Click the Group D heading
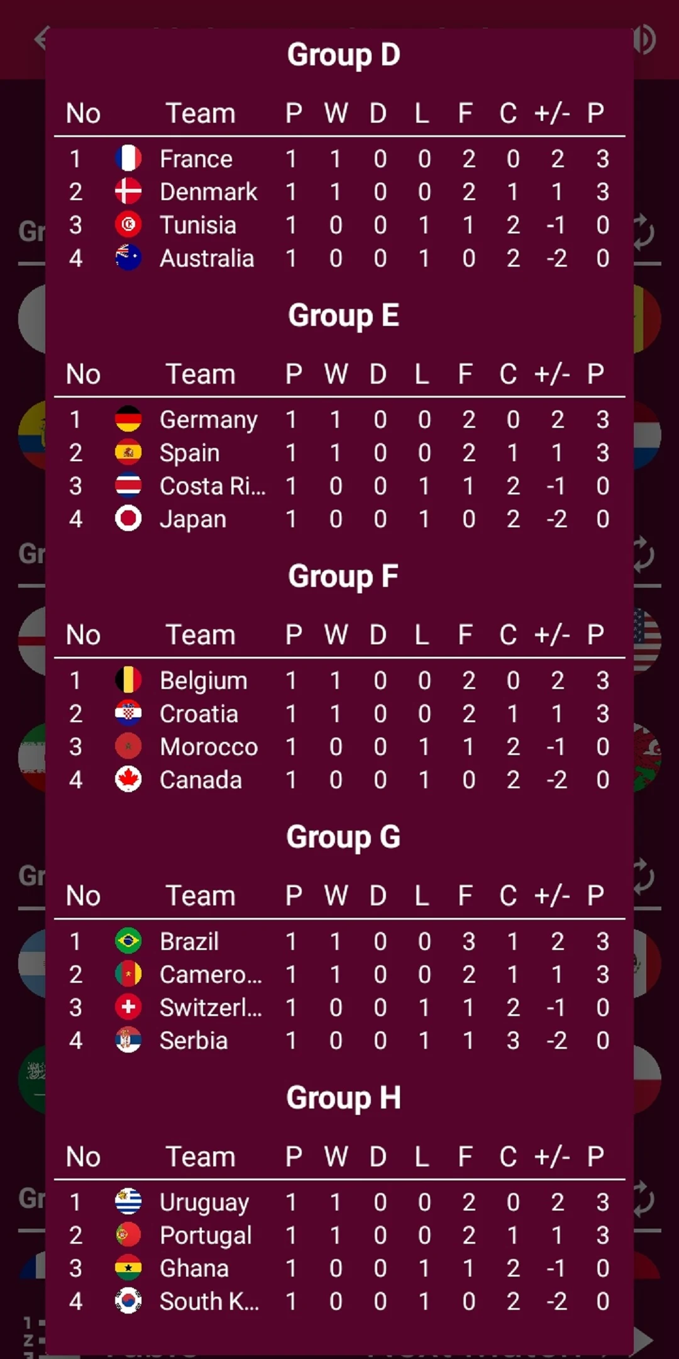Viewport: 679px width, 1359px height. [343, 55]
